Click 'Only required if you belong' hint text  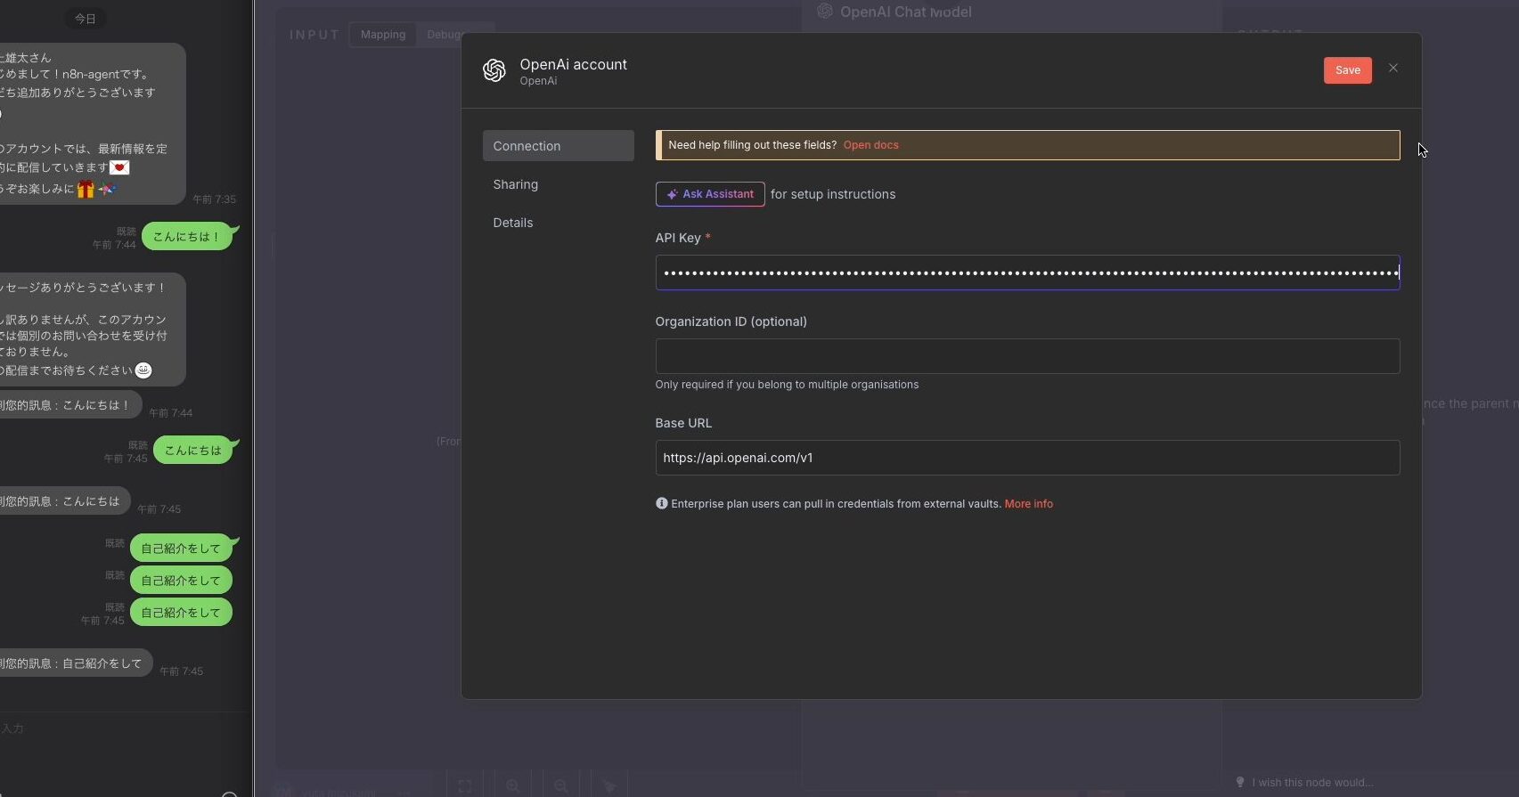(787, 385)
